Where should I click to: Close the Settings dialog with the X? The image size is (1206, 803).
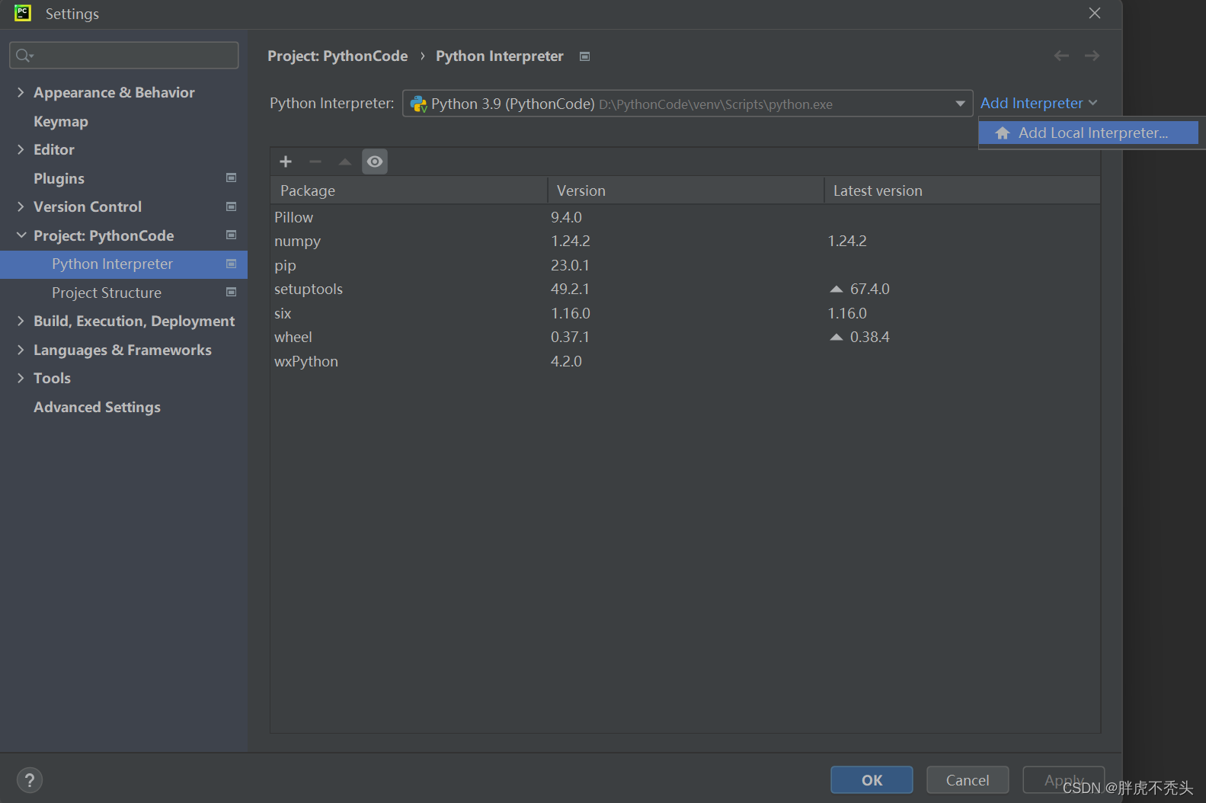[1095, 13]
